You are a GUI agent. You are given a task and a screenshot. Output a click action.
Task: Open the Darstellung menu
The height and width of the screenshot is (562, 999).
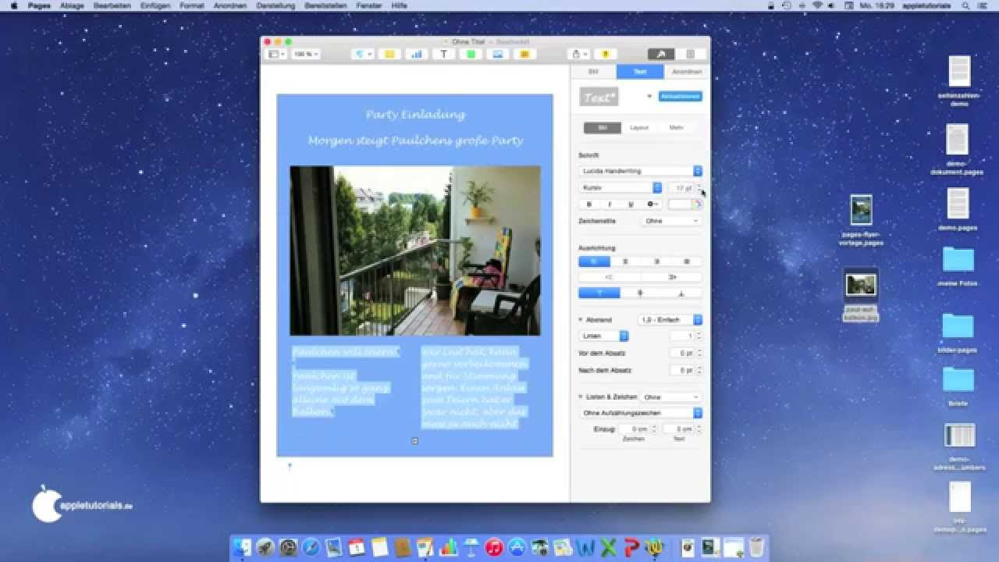click(x=276, y=5)
